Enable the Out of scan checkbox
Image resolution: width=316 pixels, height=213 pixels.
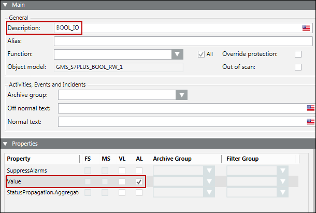[x=298, y=67]
